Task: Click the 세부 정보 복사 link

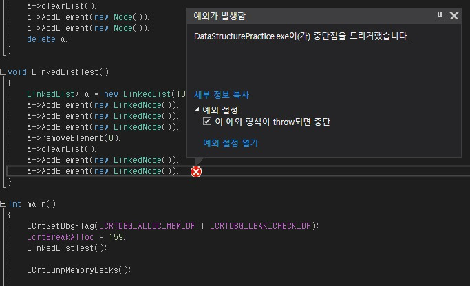Action: [x=222, y=95]
